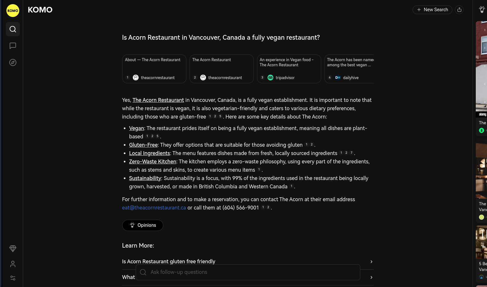This screenshot has height=287, width=487.
Task: Click citation 5 after gluten-free sentence
Action: (220, 116)
